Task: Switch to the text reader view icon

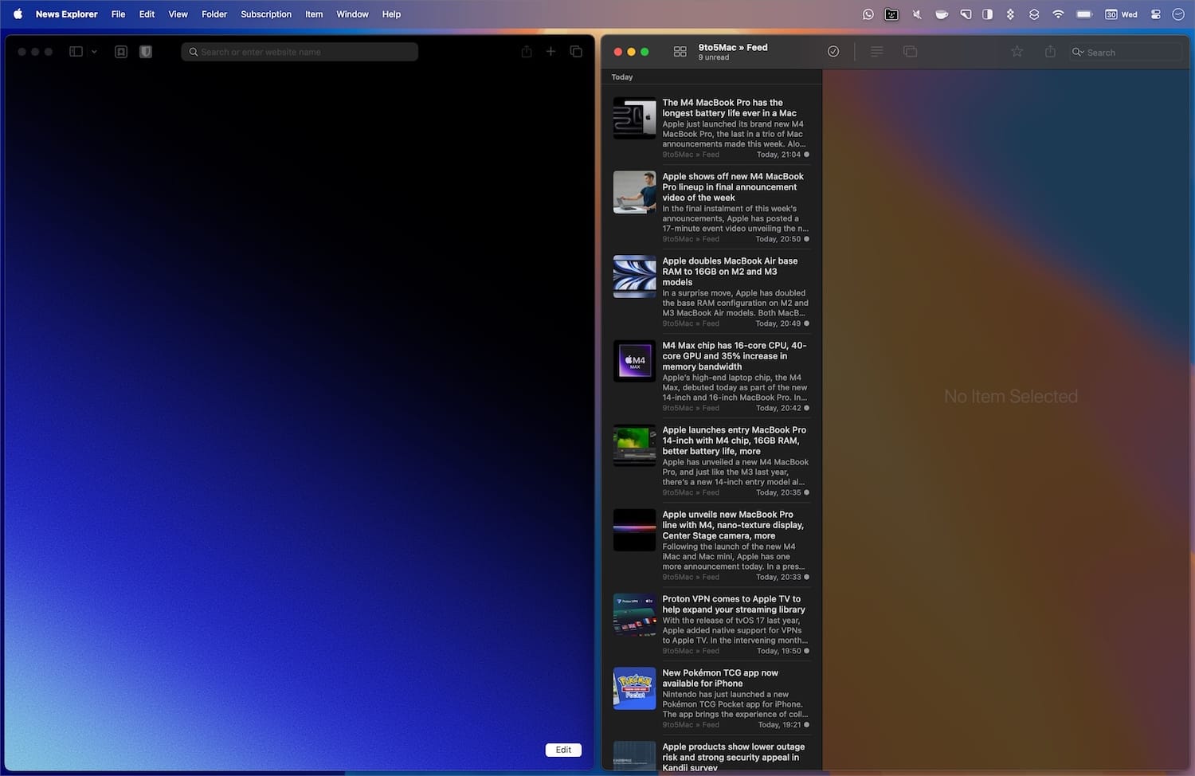Action: pyautogui.click(x=876, y=52)
